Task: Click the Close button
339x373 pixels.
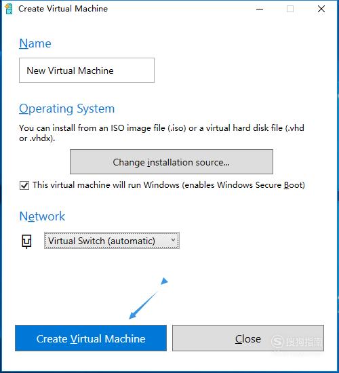Action: pos(248,338)
